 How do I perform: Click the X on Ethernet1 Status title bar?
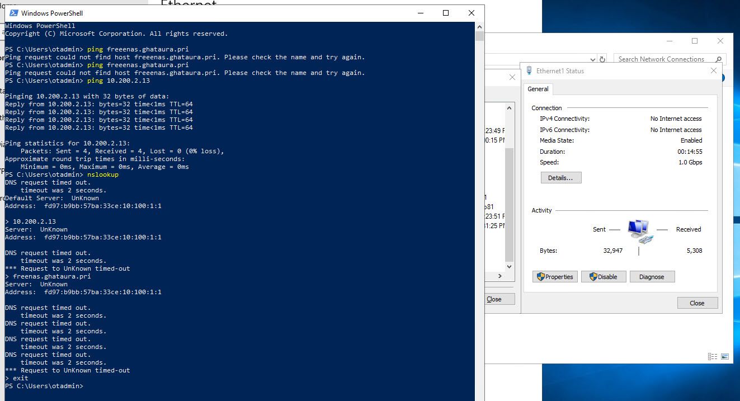click(713, 71)
